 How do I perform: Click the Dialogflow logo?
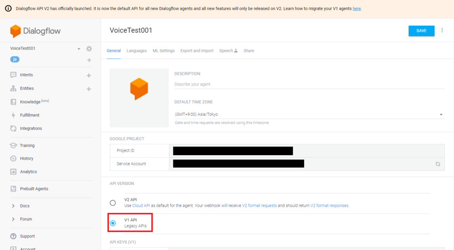click(x=35, y=31)
